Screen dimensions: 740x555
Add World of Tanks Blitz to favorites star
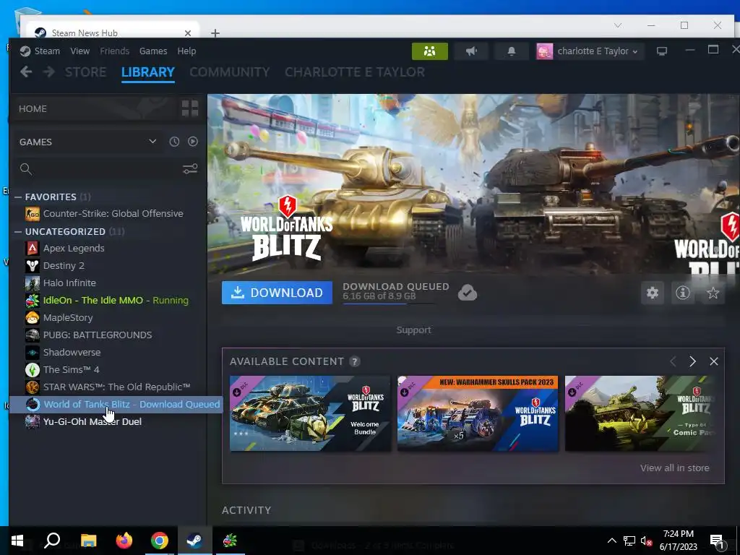click(x=713, y=293)
